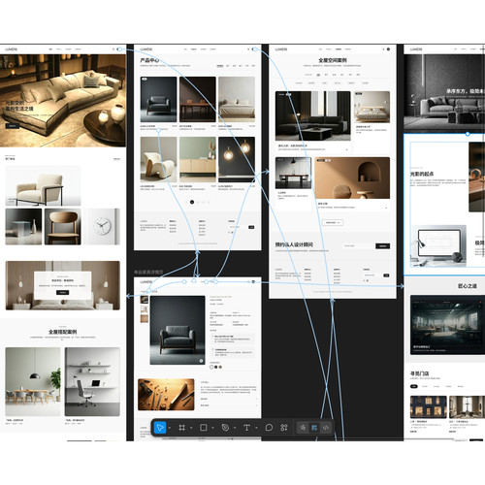Open the shape tools dropdown arrow
Screen dimensions: 485x485
(x=213, y=428)
